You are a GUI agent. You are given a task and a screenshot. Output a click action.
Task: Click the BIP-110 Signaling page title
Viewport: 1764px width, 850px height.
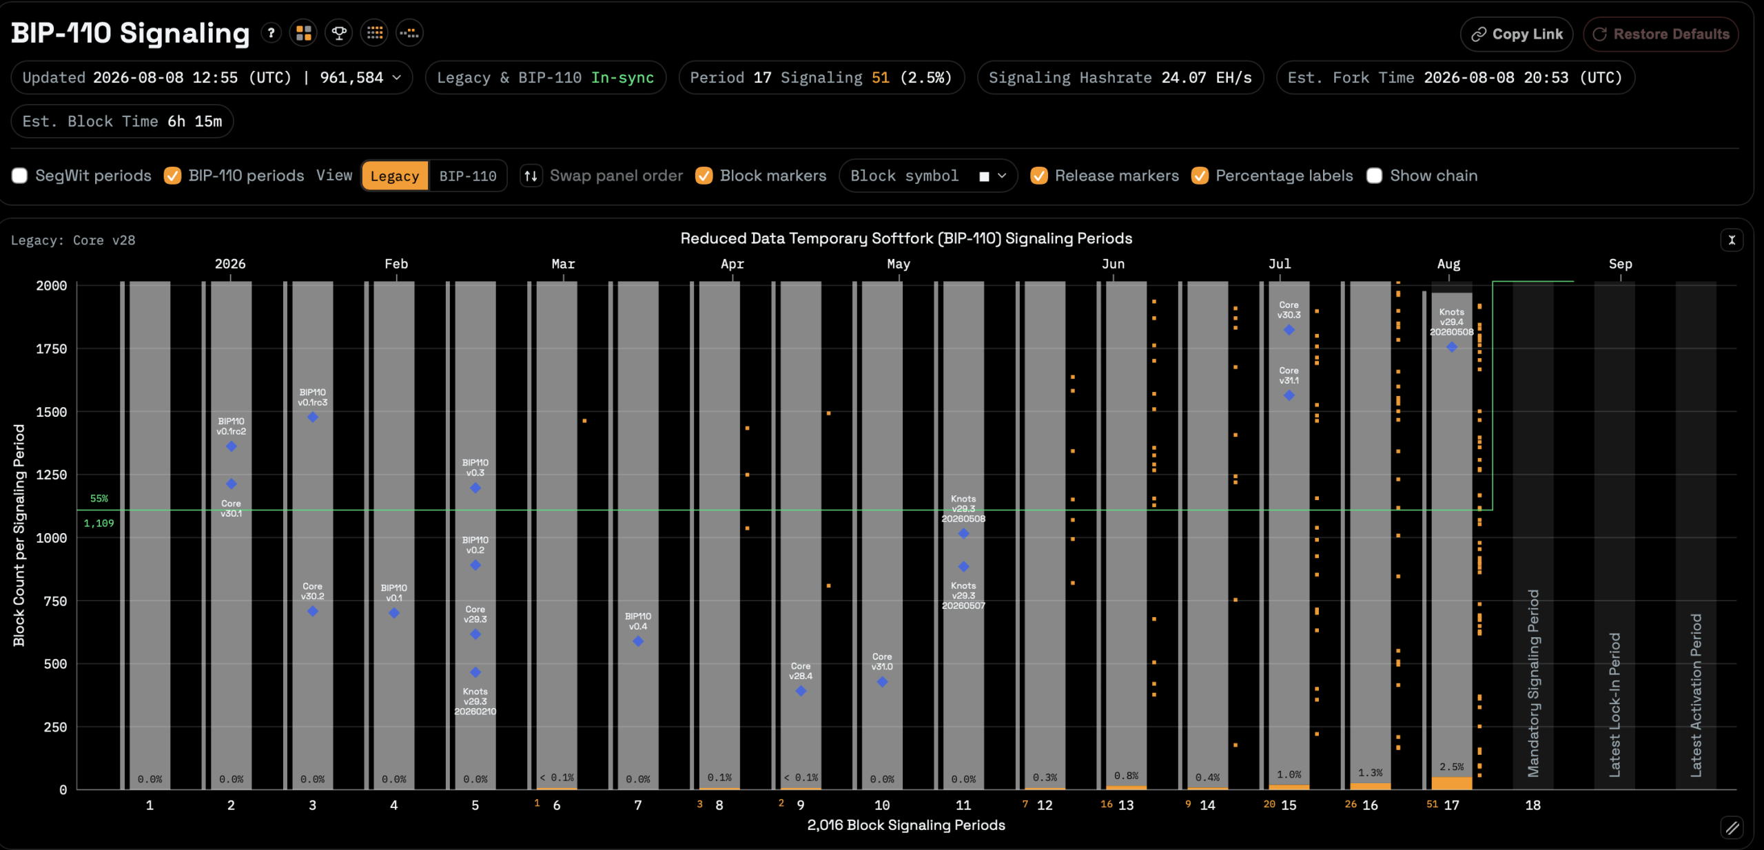point(130,33)
